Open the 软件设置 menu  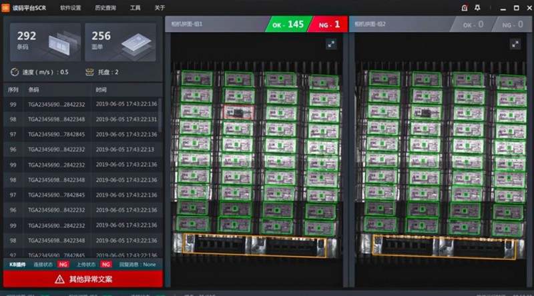coord(70,8)
